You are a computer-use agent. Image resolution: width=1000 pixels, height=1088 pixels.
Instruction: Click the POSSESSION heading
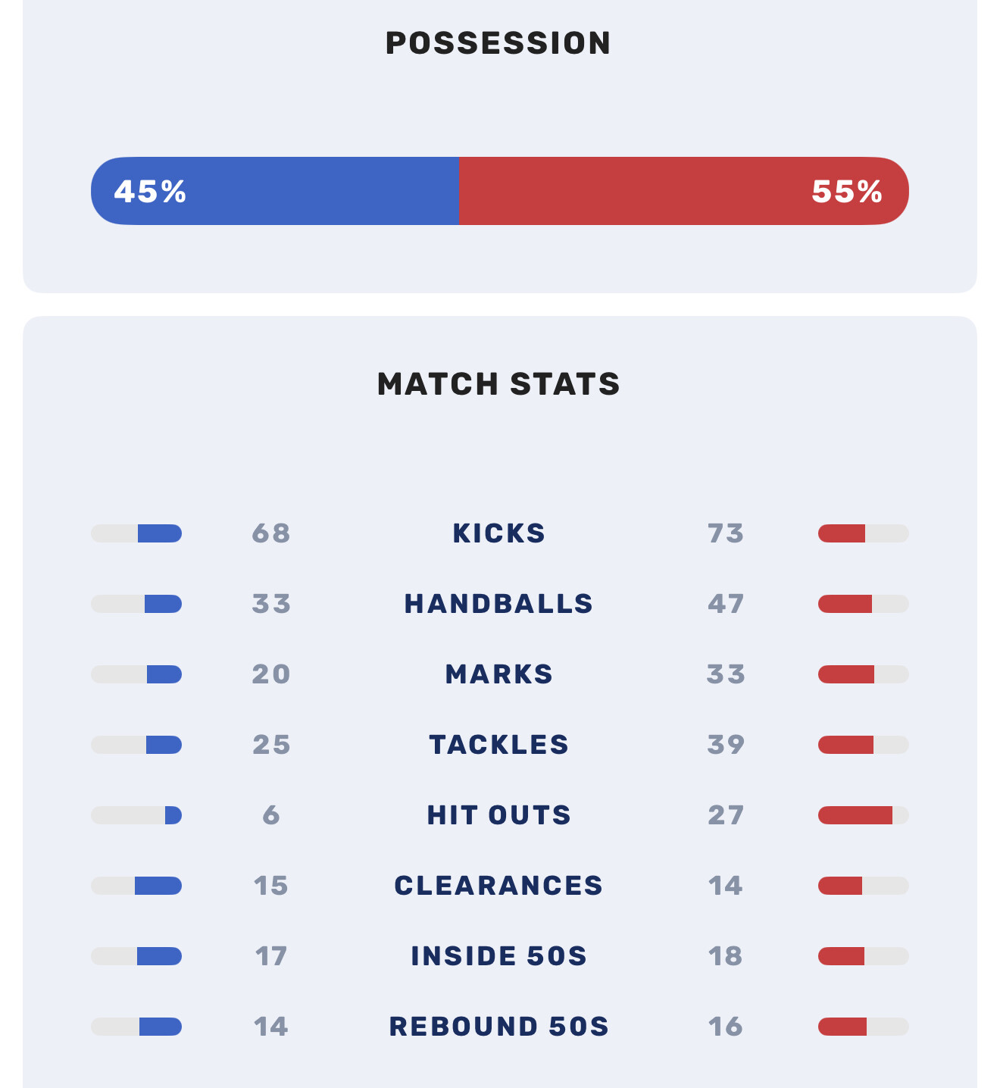click(x=498, y=43)
